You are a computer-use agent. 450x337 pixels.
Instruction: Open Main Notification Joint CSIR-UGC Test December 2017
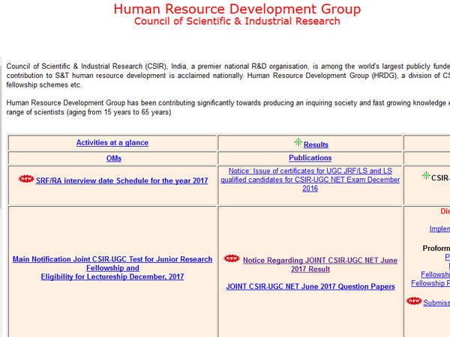(112, 268)
